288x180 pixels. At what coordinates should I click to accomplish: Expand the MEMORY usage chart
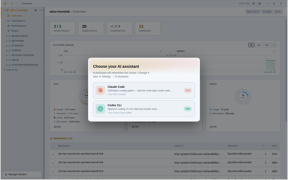[x=274, y=51]
